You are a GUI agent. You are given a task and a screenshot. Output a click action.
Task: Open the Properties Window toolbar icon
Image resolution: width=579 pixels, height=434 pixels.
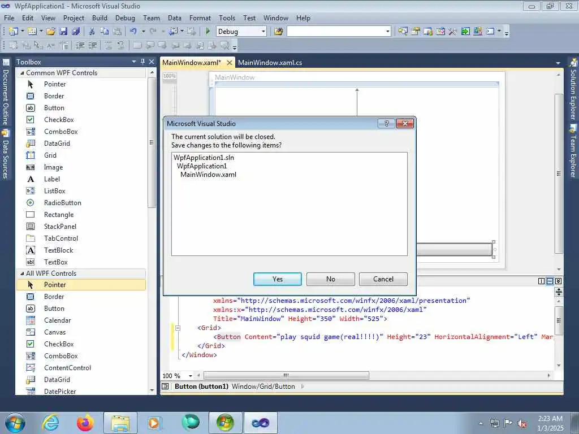coord(416,32)
